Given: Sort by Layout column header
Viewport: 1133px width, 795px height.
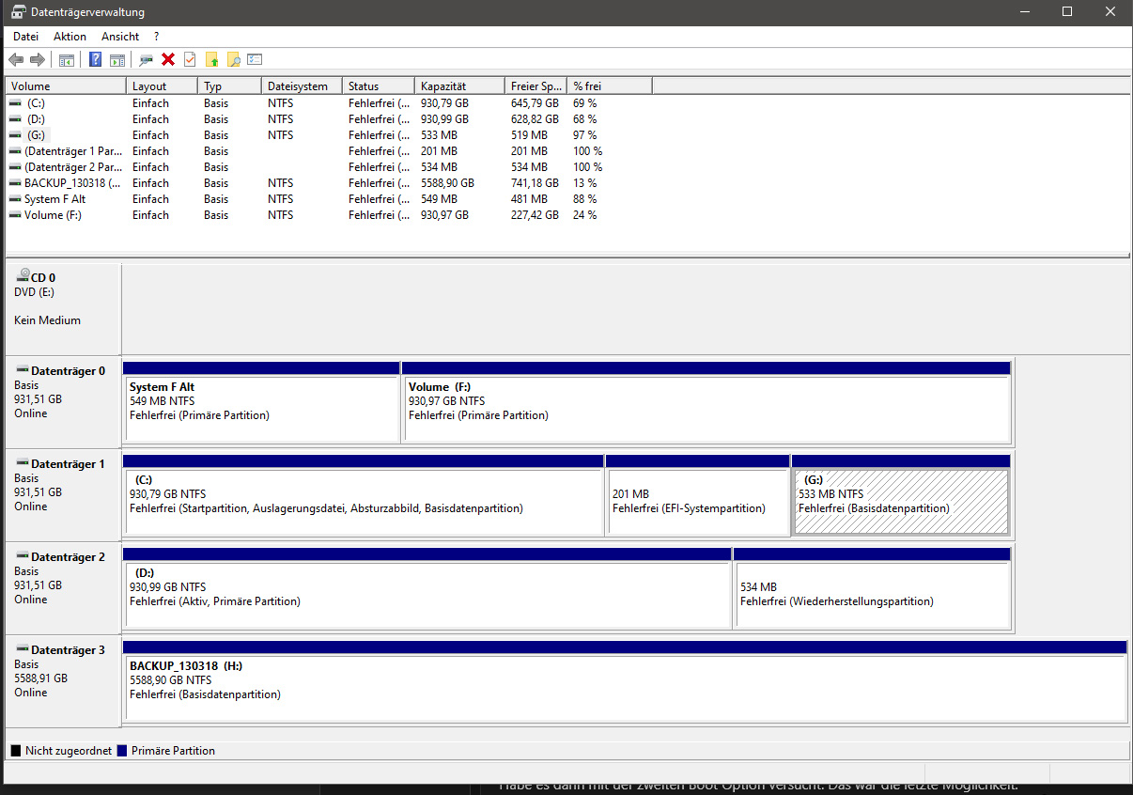Looking at the screenshot, I should pos(163,86).
